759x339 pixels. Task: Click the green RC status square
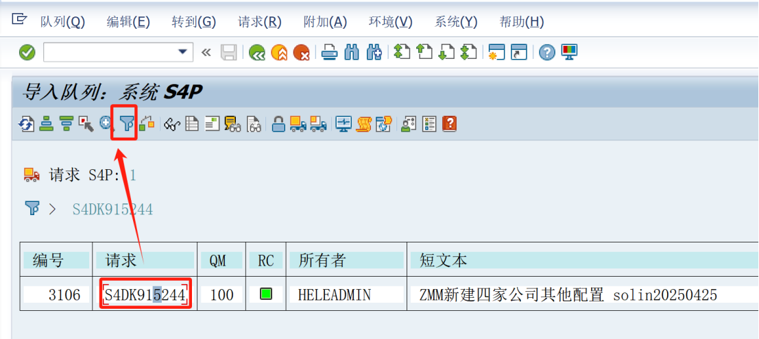point(266,294)
